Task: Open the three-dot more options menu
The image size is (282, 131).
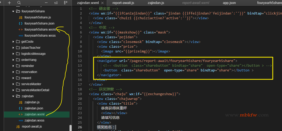Action: click(x=47, y=3)
